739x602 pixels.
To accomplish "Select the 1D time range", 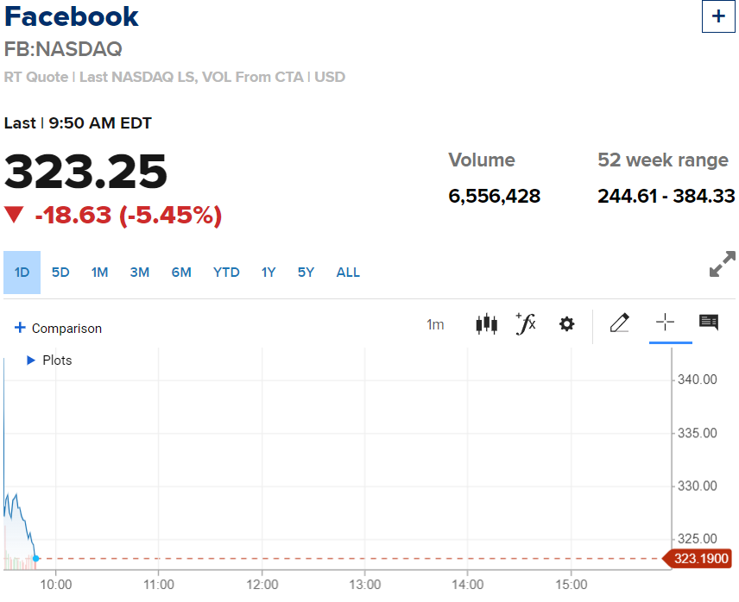I will click(22, 273).
